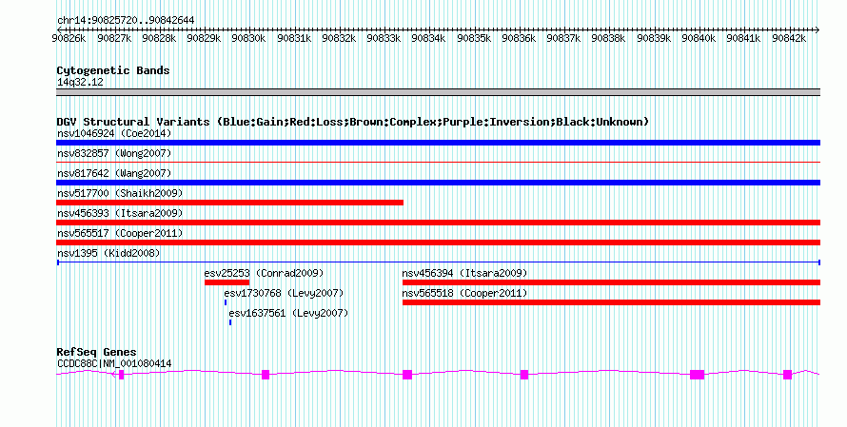Viewport: 847px width, 427px height.
Task: Open the CCDC88C|NM_001080414 gene label
Action: (114, 364)
